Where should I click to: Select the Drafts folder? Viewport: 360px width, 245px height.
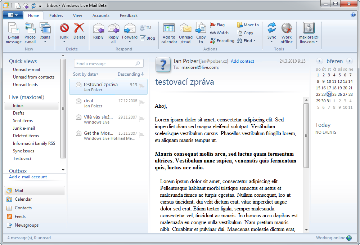(x=19, y=113)
